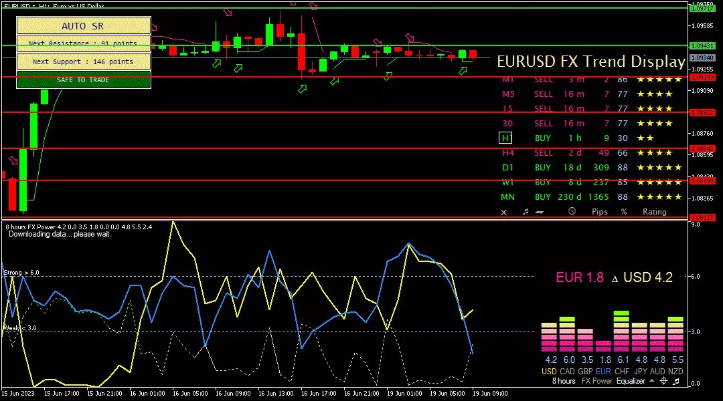Click the 1365 pips value on MN row
The height and width of the screenshot is (401, 723).
598,197
